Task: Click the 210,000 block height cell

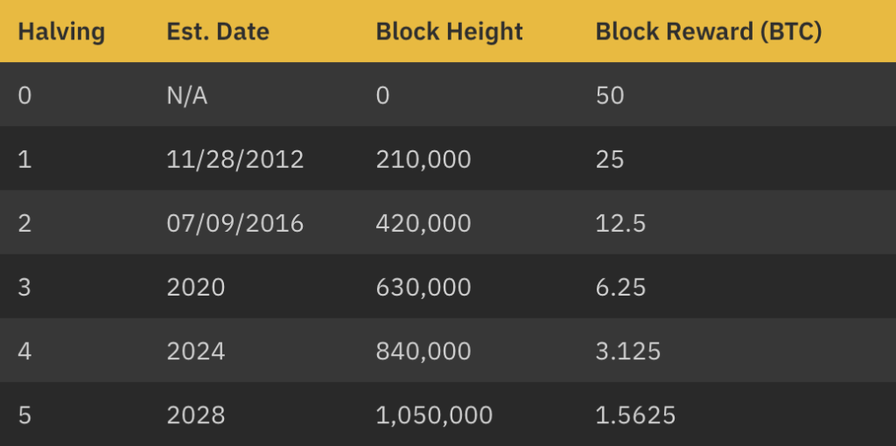Action: tap(423, 160)
